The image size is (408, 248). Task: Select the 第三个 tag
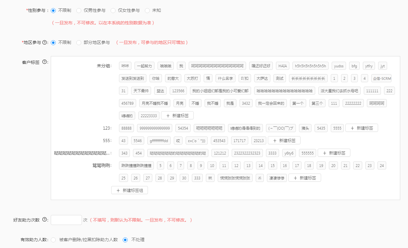tap(317, 103)
